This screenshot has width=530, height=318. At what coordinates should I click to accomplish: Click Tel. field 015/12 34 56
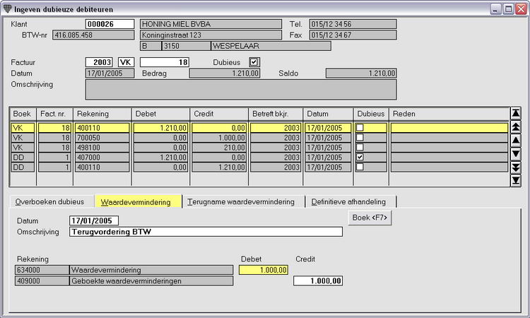coord(353,24)
